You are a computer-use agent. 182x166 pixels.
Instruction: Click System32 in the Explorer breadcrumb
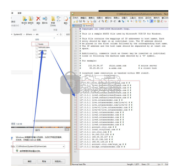(18, 34)
